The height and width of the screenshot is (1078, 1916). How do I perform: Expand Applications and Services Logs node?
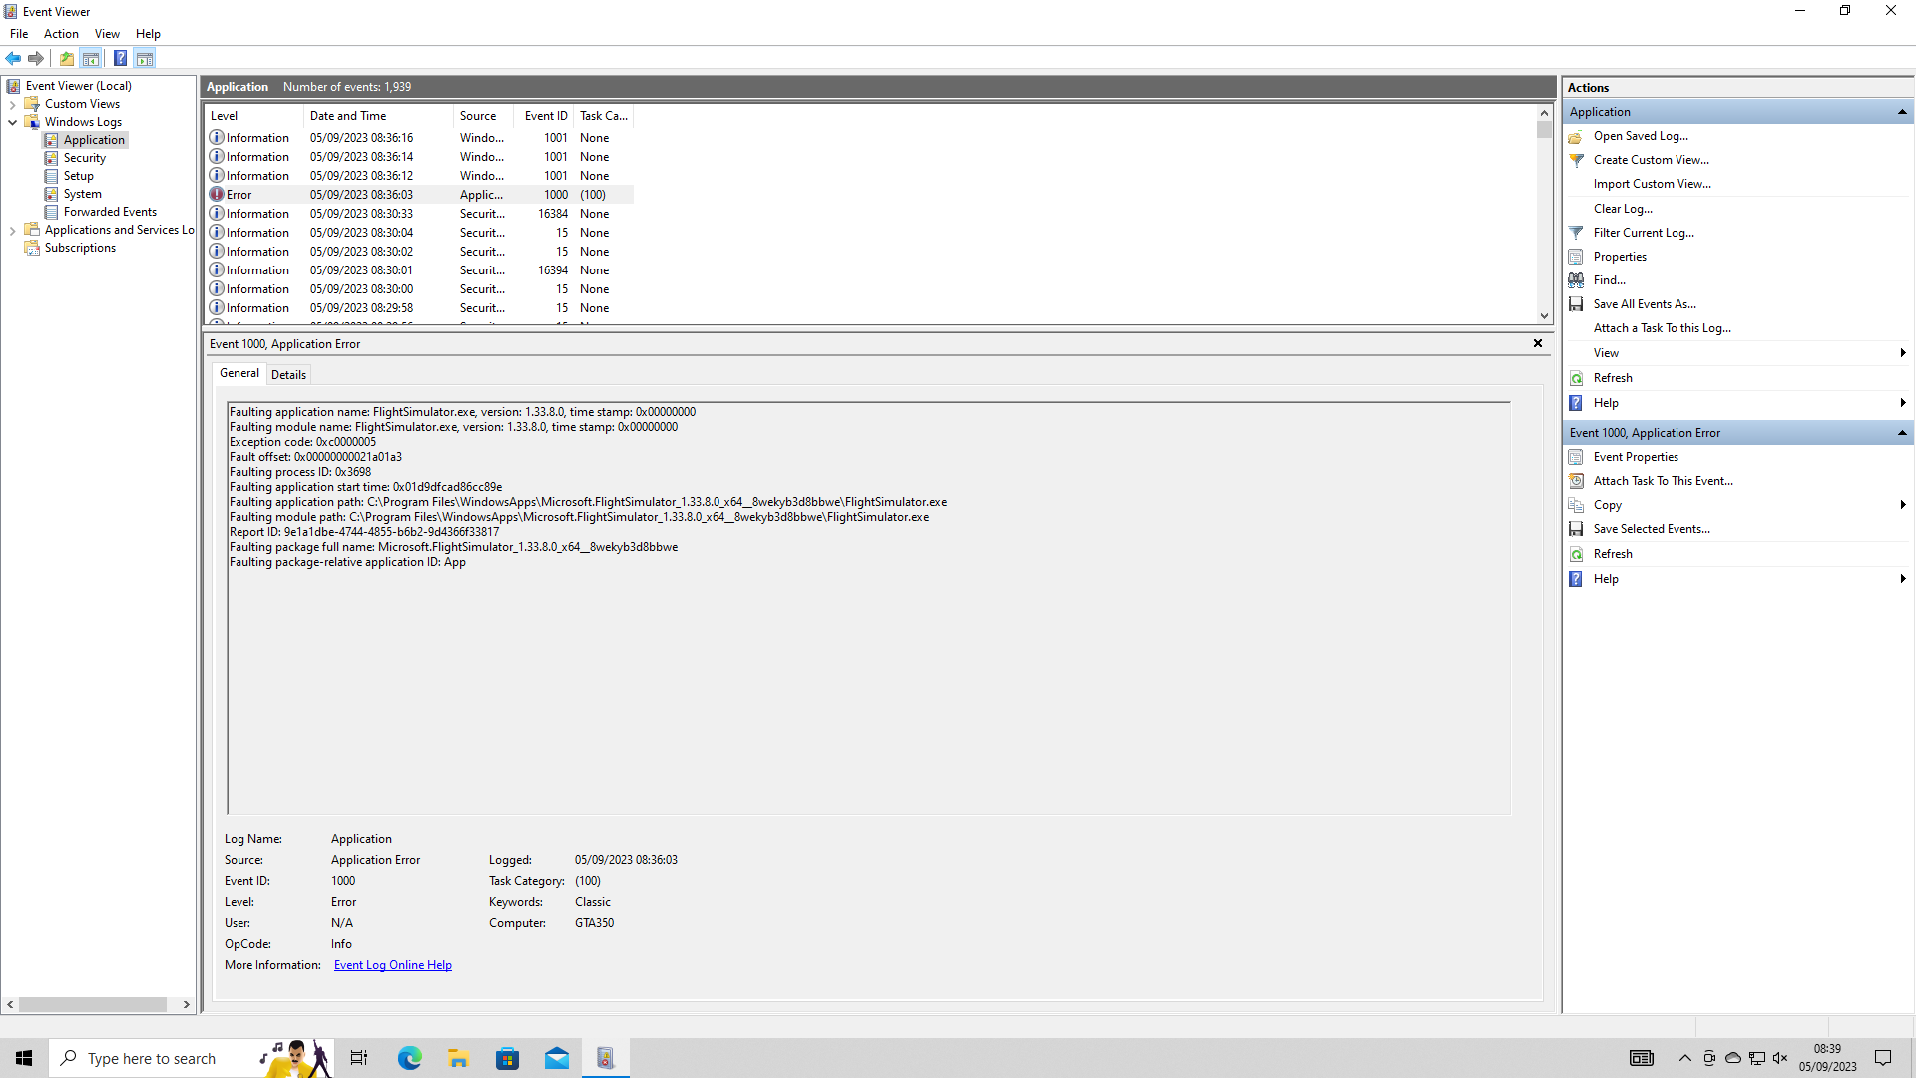tap(12, 230)
